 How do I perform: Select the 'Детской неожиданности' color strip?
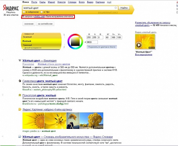pyautogui.click(x=41, y=48)
